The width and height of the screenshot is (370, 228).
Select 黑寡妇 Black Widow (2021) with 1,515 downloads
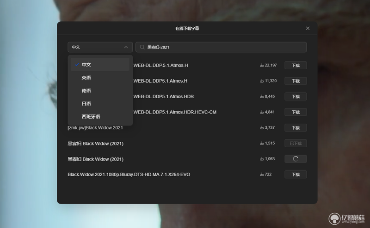coord(96,144)
